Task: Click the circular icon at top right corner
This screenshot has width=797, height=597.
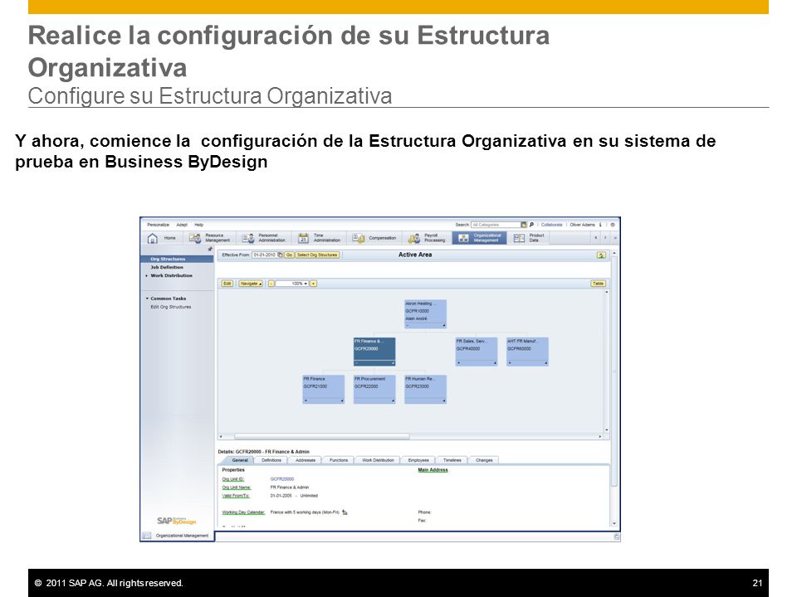Action: click(613, 225)
